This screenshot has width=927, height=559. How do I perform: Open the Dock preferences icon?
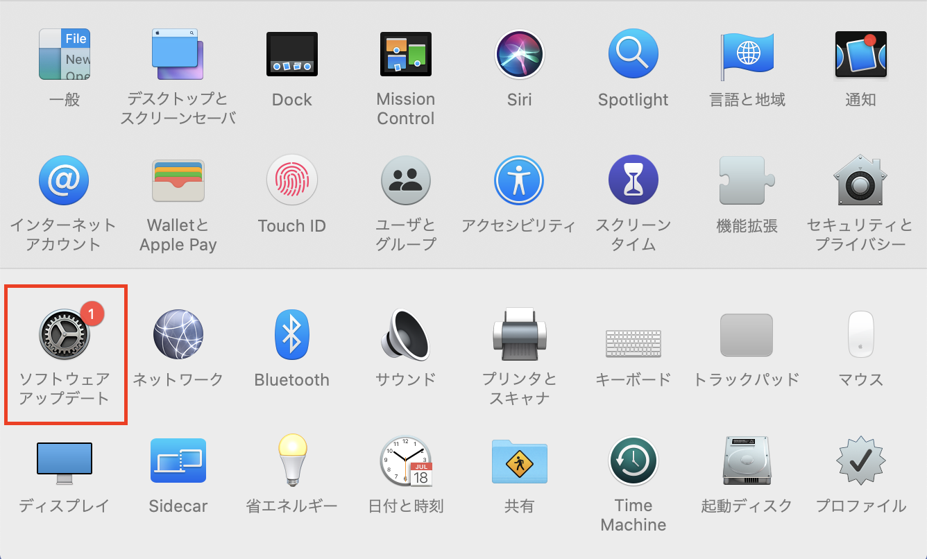292,54
